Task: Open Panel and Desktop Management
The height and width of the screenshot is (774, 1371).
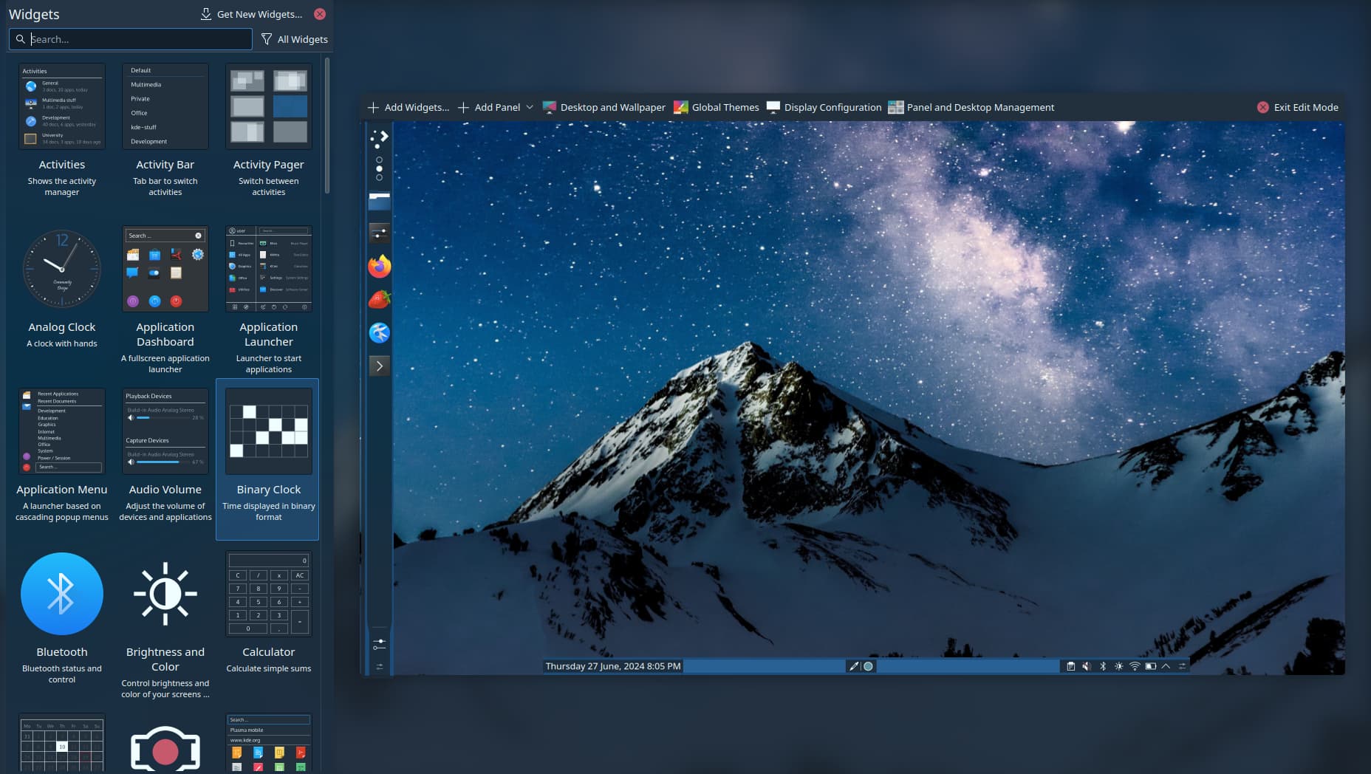Action: click(971, 107)
